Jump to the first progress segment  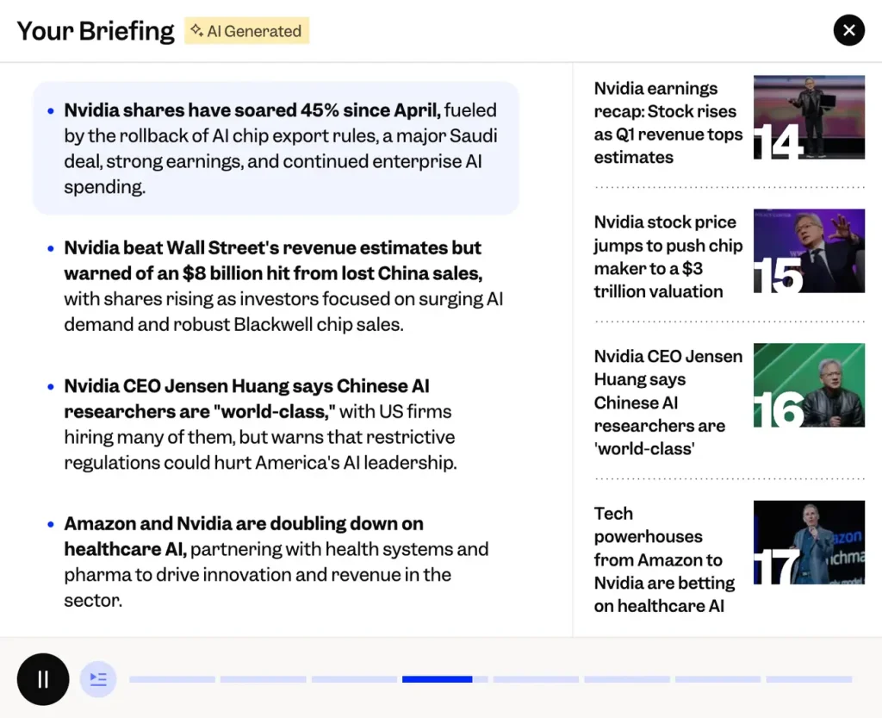pyautogui.click(x=172, y=679)
